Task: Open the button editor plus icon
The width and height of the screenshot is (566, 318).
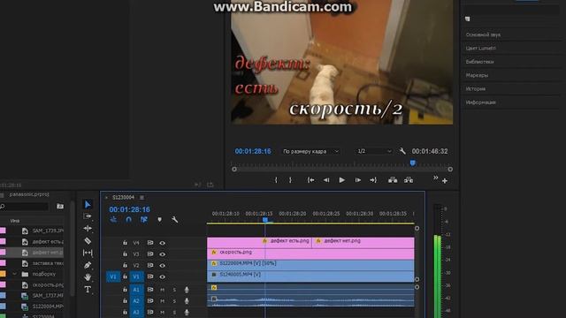Action: coord(445,181)
